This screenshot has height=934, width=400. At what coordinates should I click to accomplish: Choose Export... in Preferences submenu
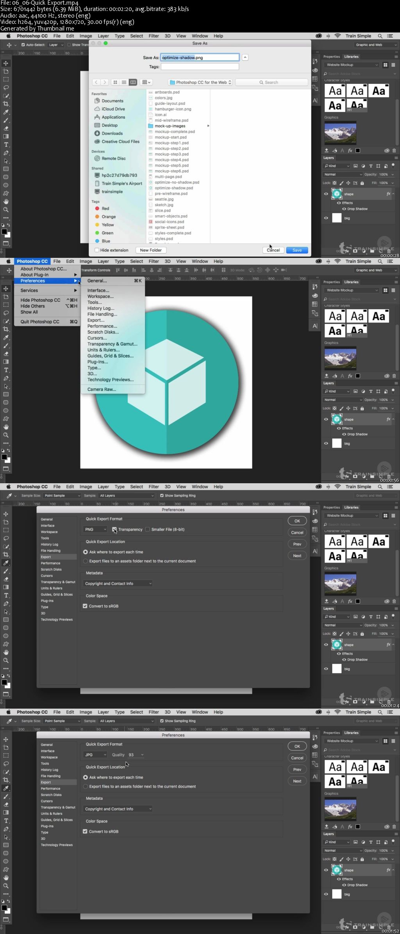click(x=96, y=320)
